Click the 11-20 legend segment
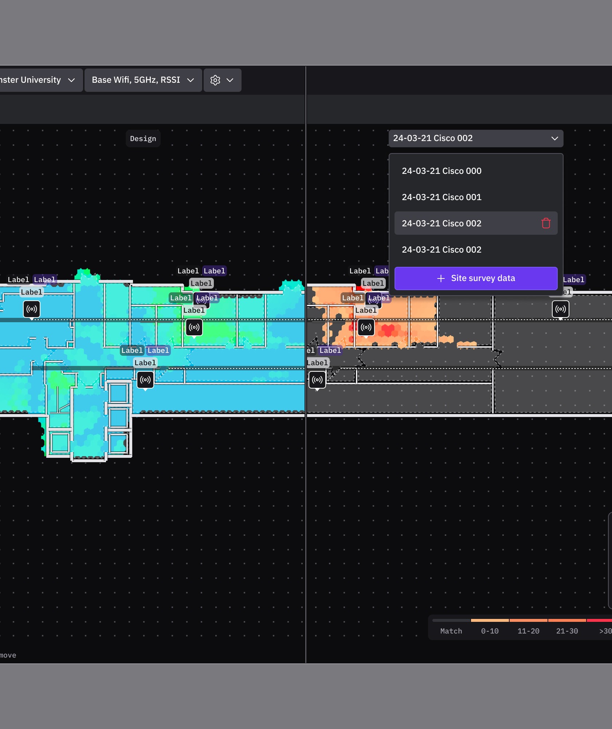 528,627
